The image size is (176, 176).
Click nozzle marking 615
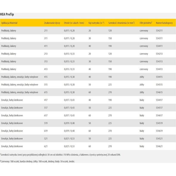coord(46,92)
